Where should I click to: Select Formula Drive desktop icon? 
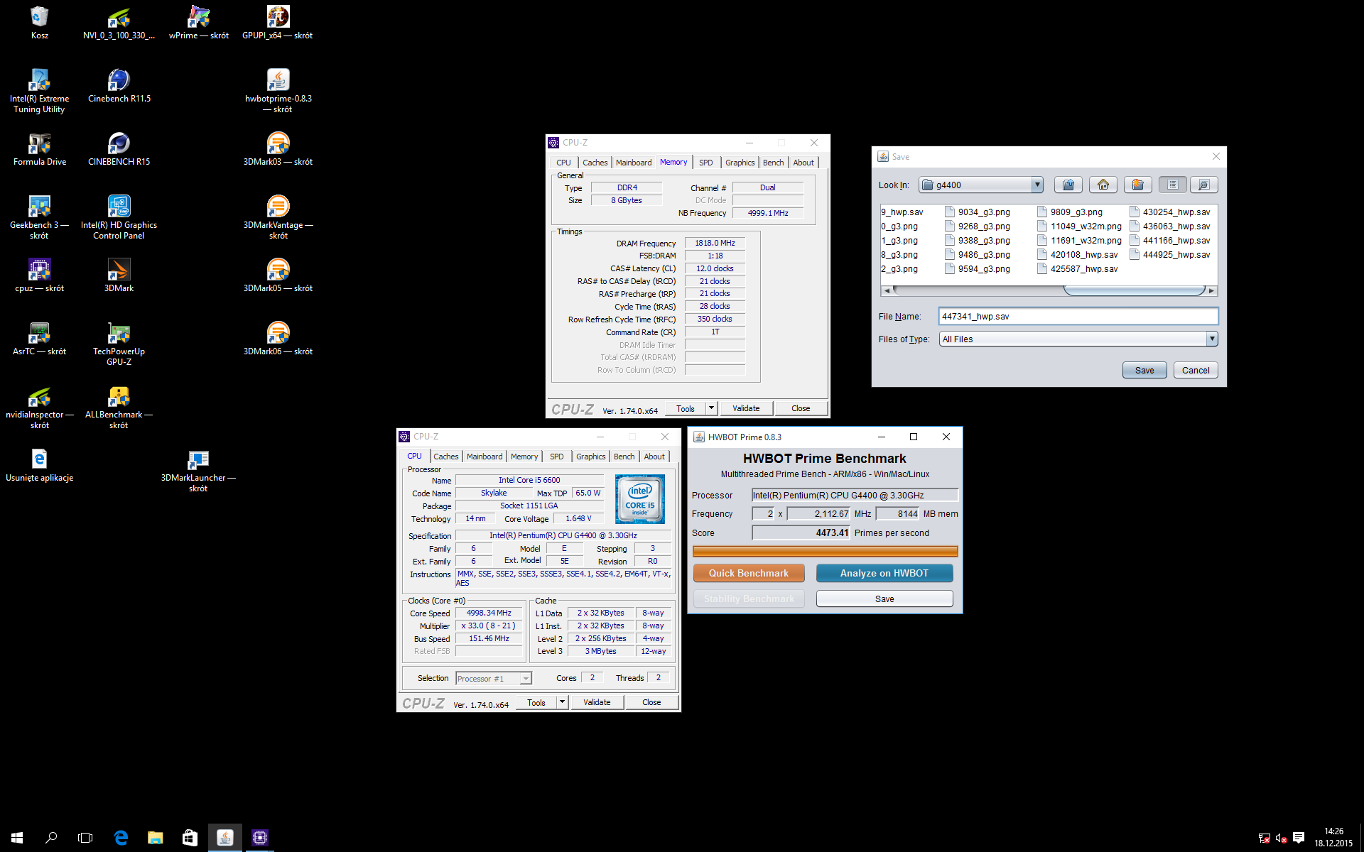pos(40,149)
